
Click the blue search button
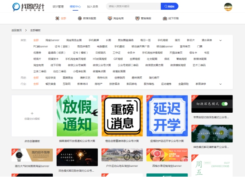click(x=170, y=6)
